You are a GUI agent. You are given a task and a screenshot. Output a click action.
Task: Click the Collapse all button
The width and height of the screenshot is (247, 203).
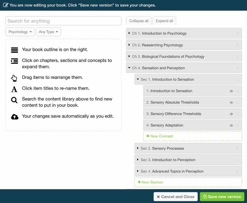pyautogui.click(x=139, y=21)
